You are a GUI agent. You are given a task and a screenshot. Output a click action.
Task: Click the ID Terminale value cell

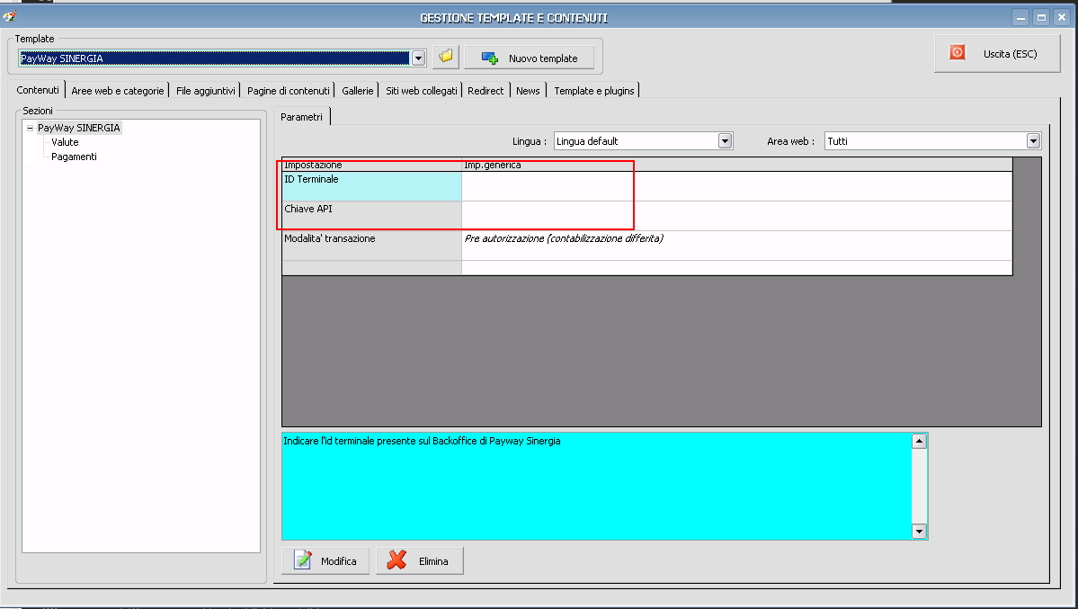737,186
